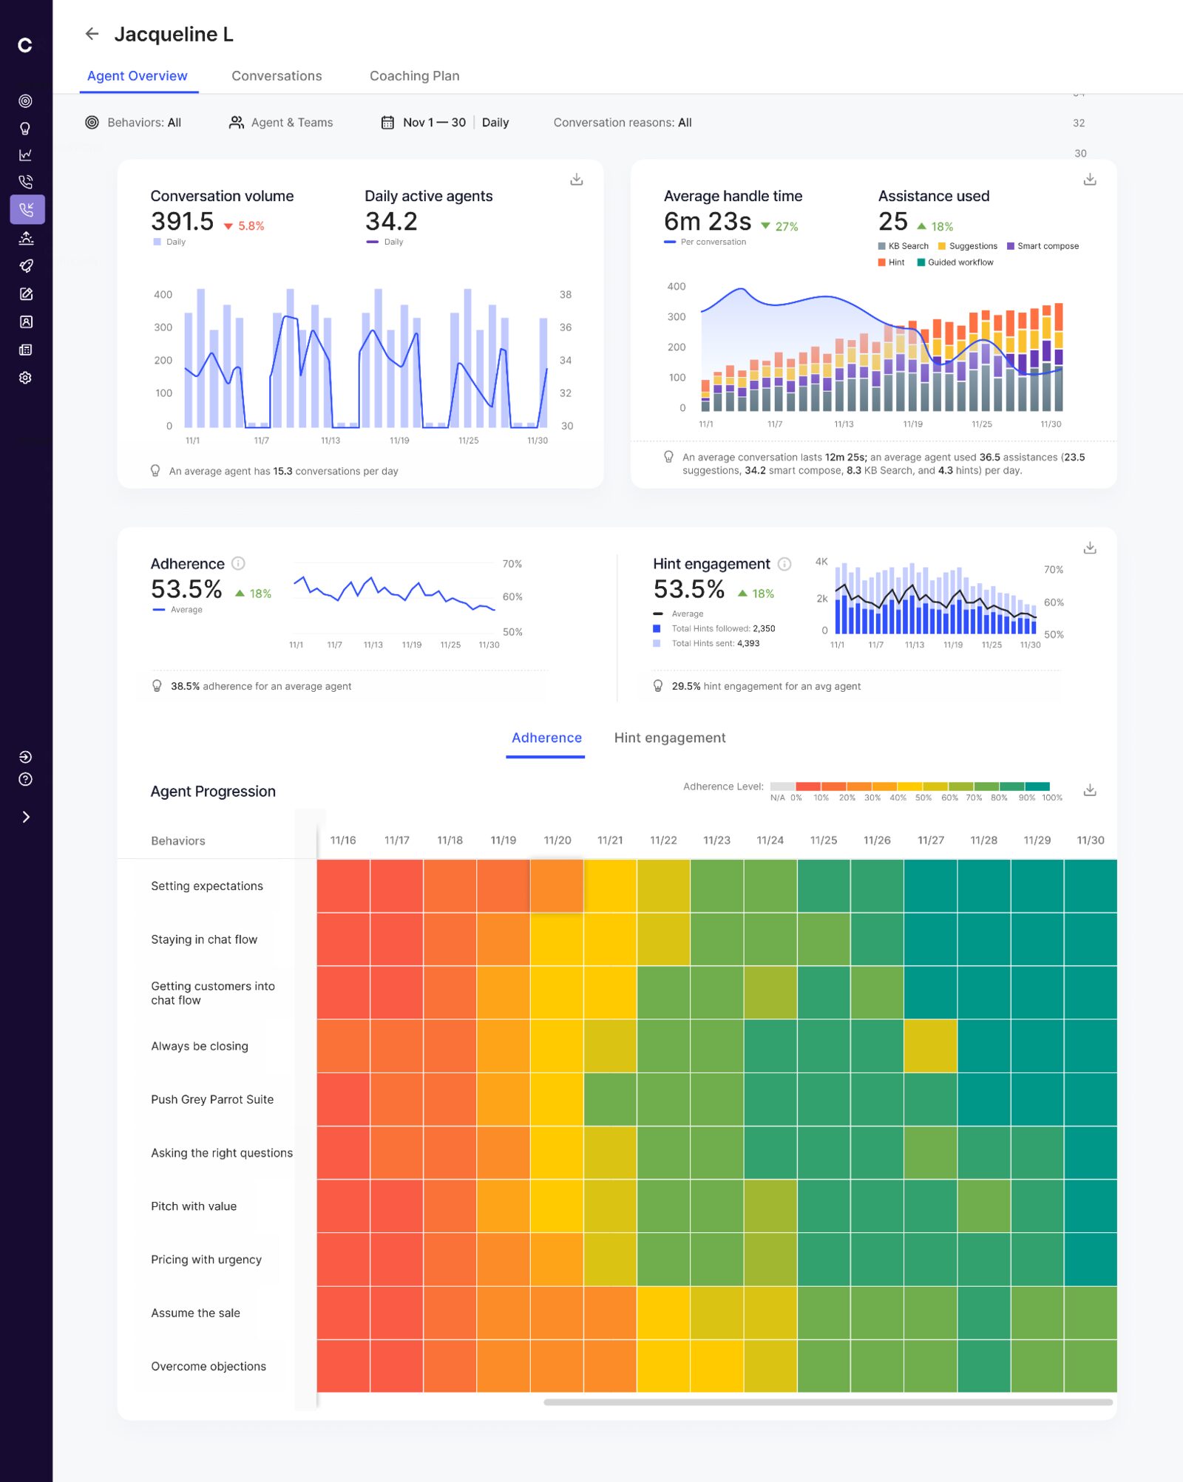1183x1482 pixels.
Task: Select the Adherence heatmap tab
Action: pos(546,738)
